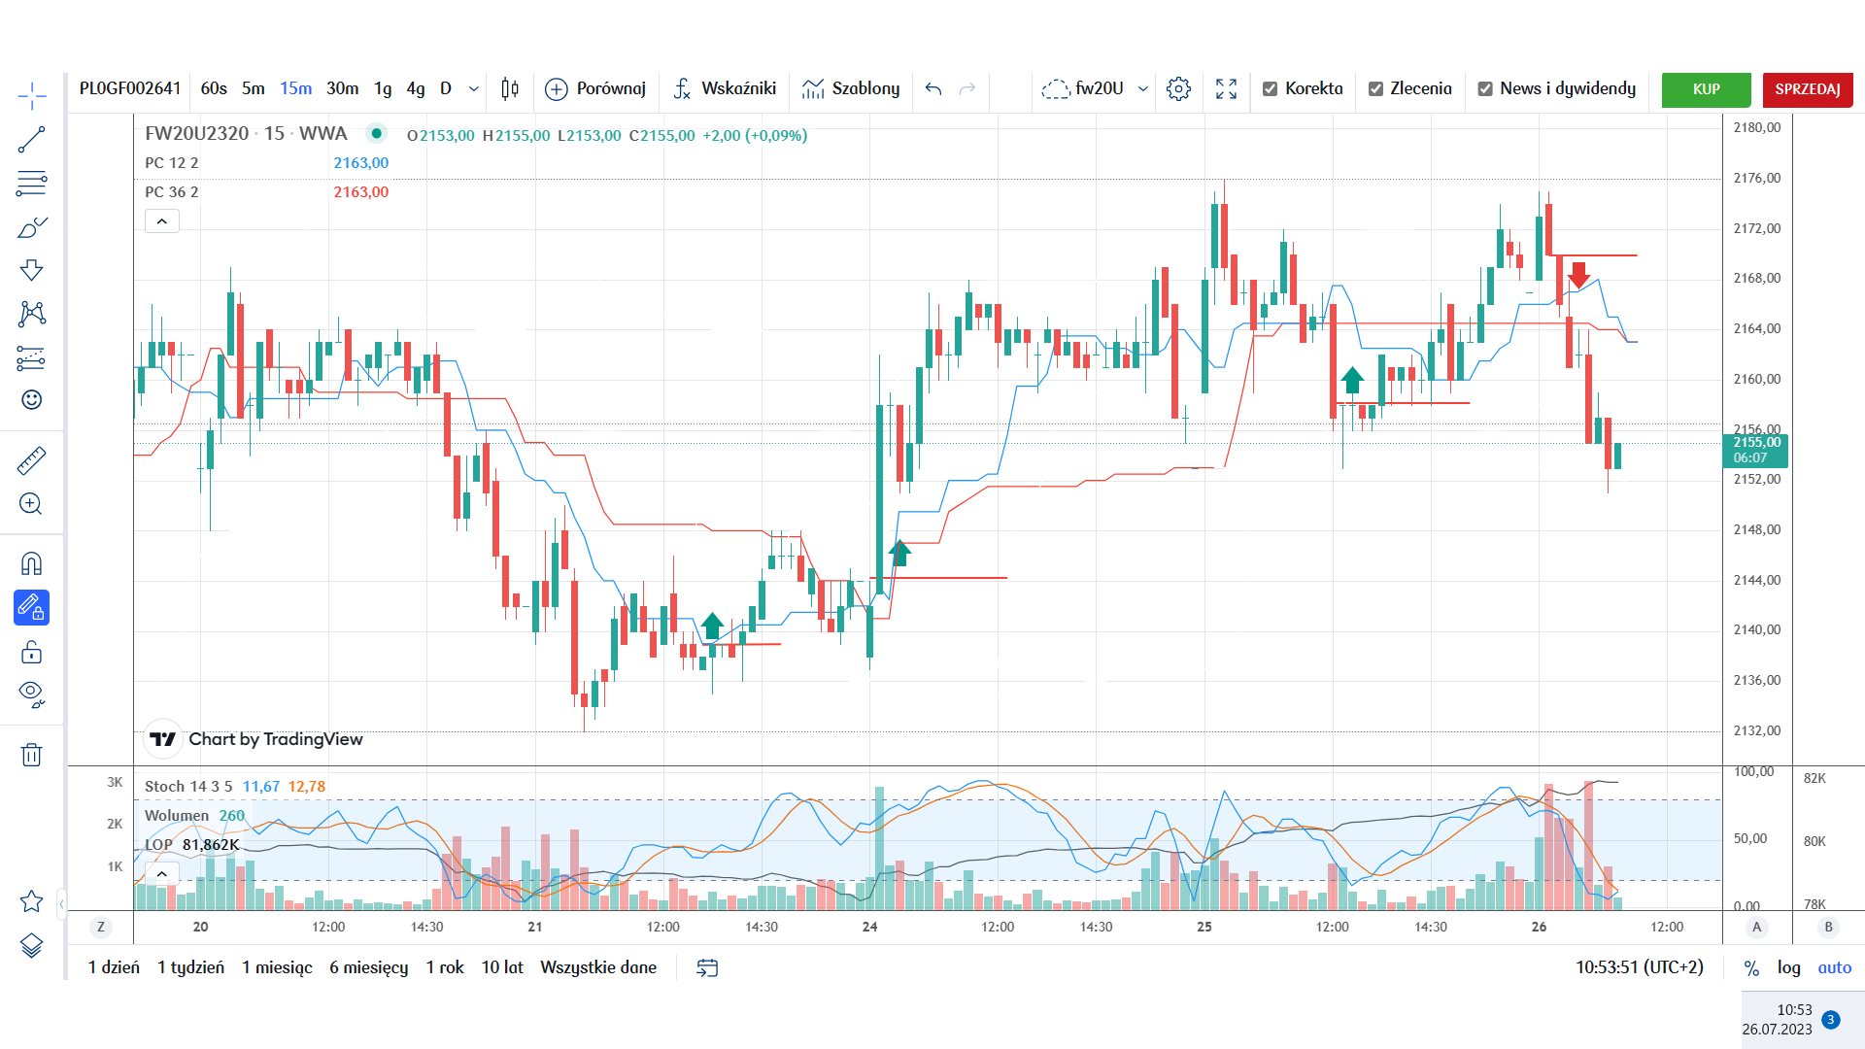Collapse the main chart indicator legend
Image resolution: width=1865 pixels, height=1049 pixels.
162,221
